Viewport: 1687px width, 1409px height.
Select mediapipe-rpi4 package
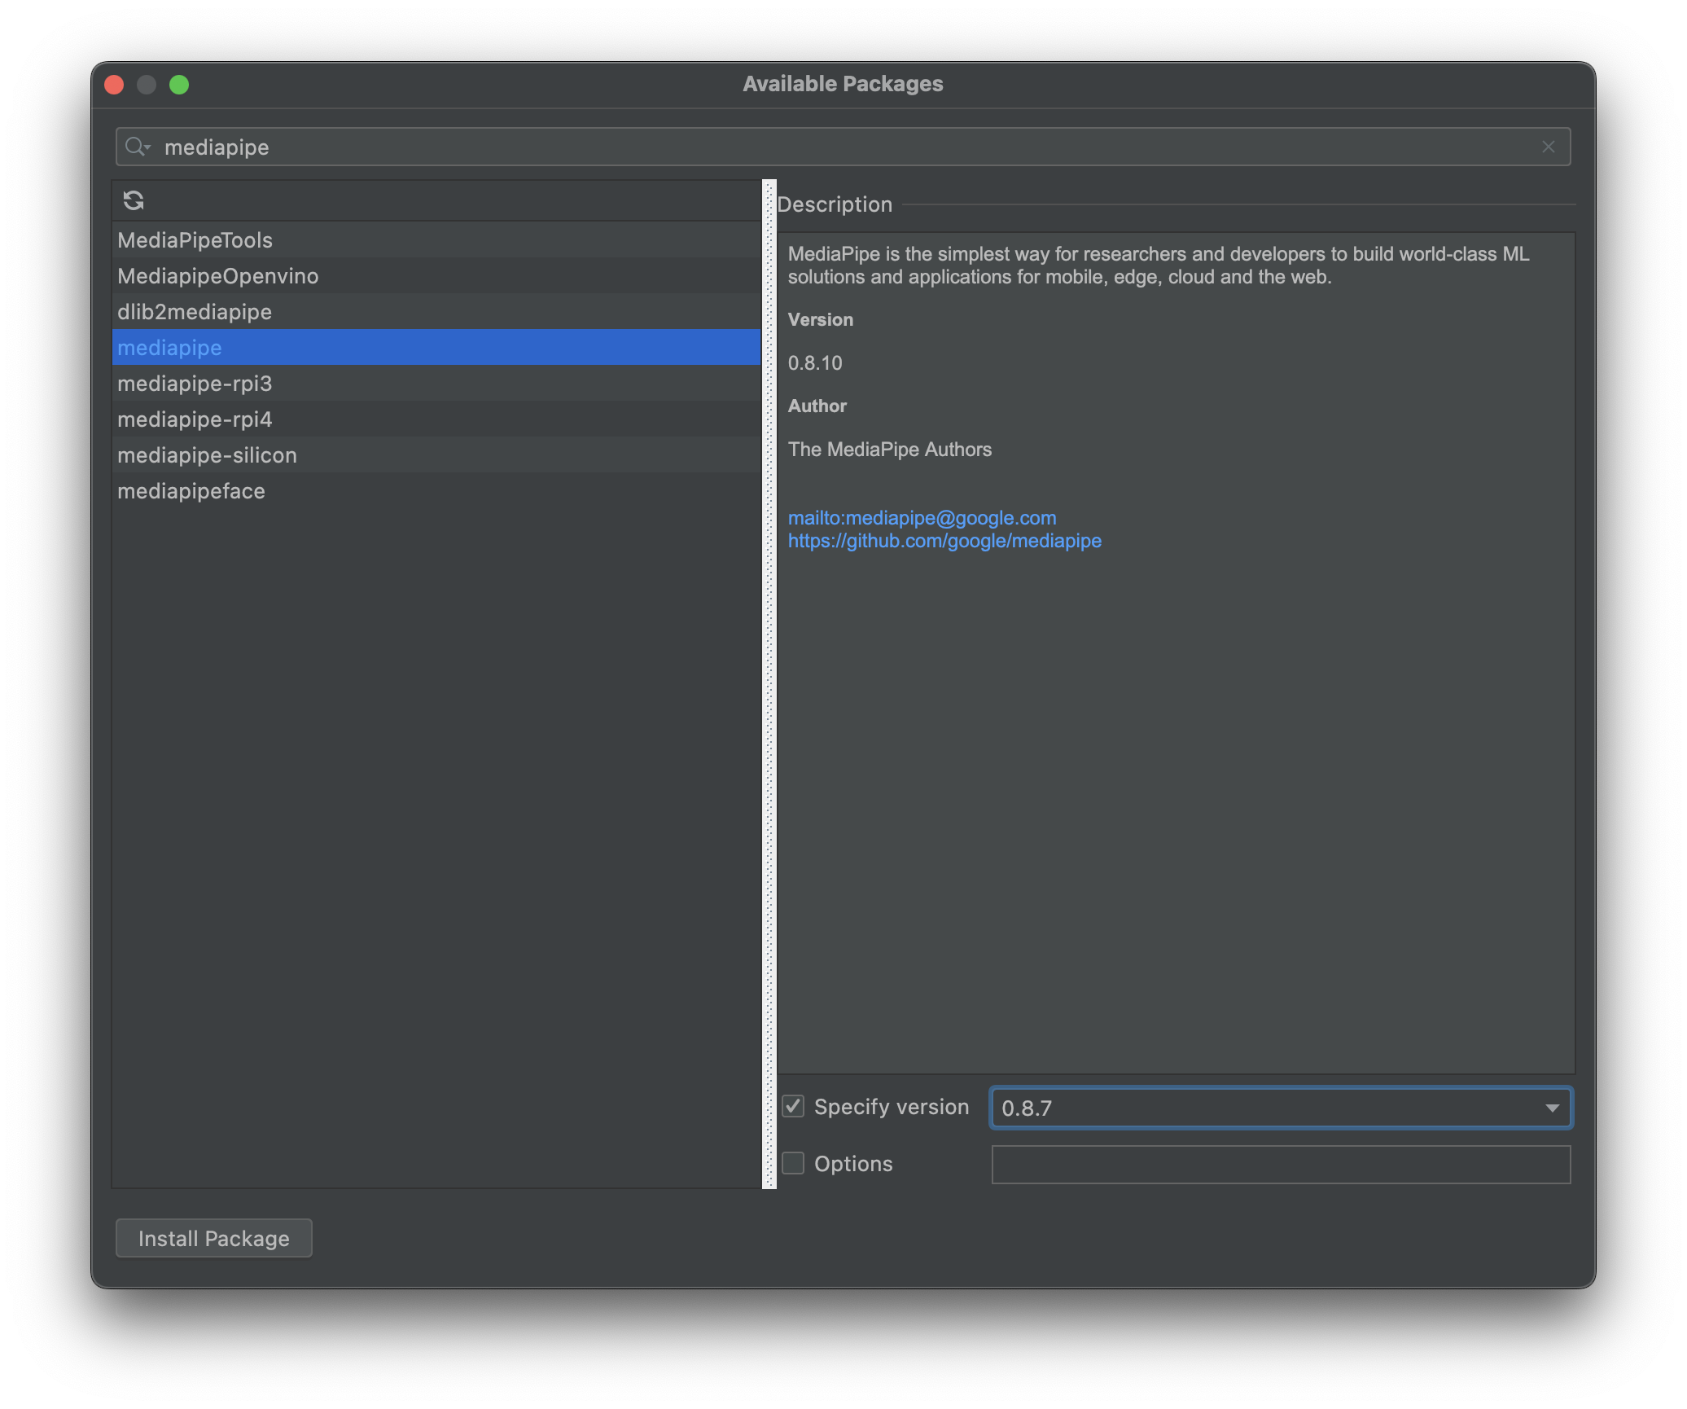(195, 419)
